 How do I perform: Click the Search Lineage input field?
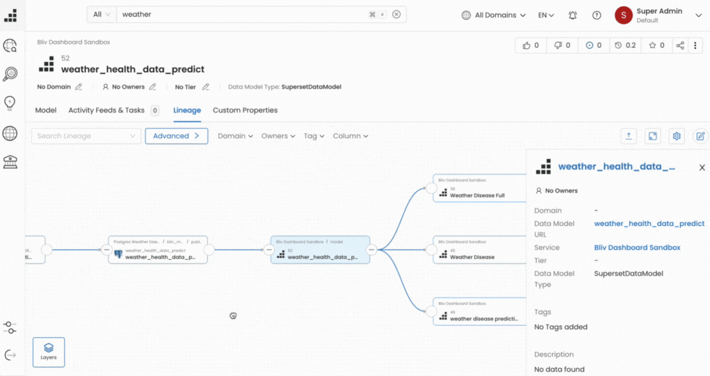point(86,136)
